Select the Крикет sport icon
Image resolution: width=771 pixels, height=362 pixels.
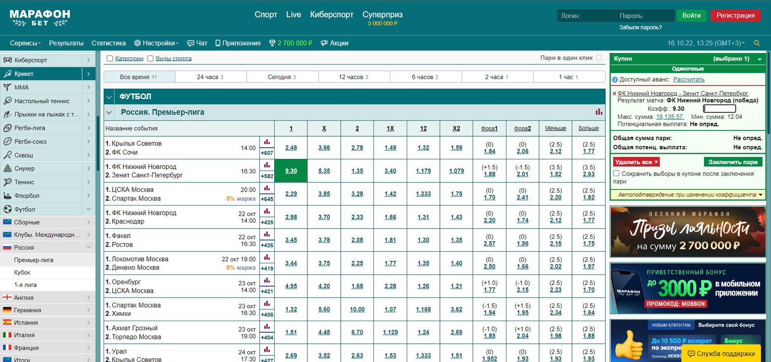(7, 74)
